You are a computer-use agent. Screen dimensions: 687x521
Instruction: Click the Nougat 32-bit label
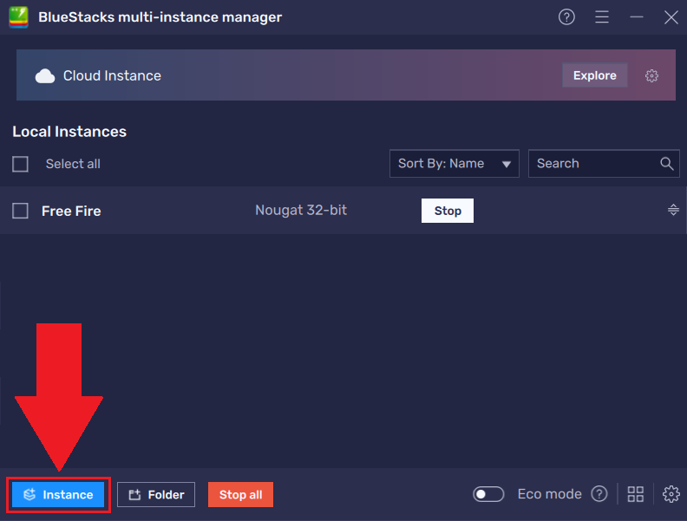click(301, 210)
